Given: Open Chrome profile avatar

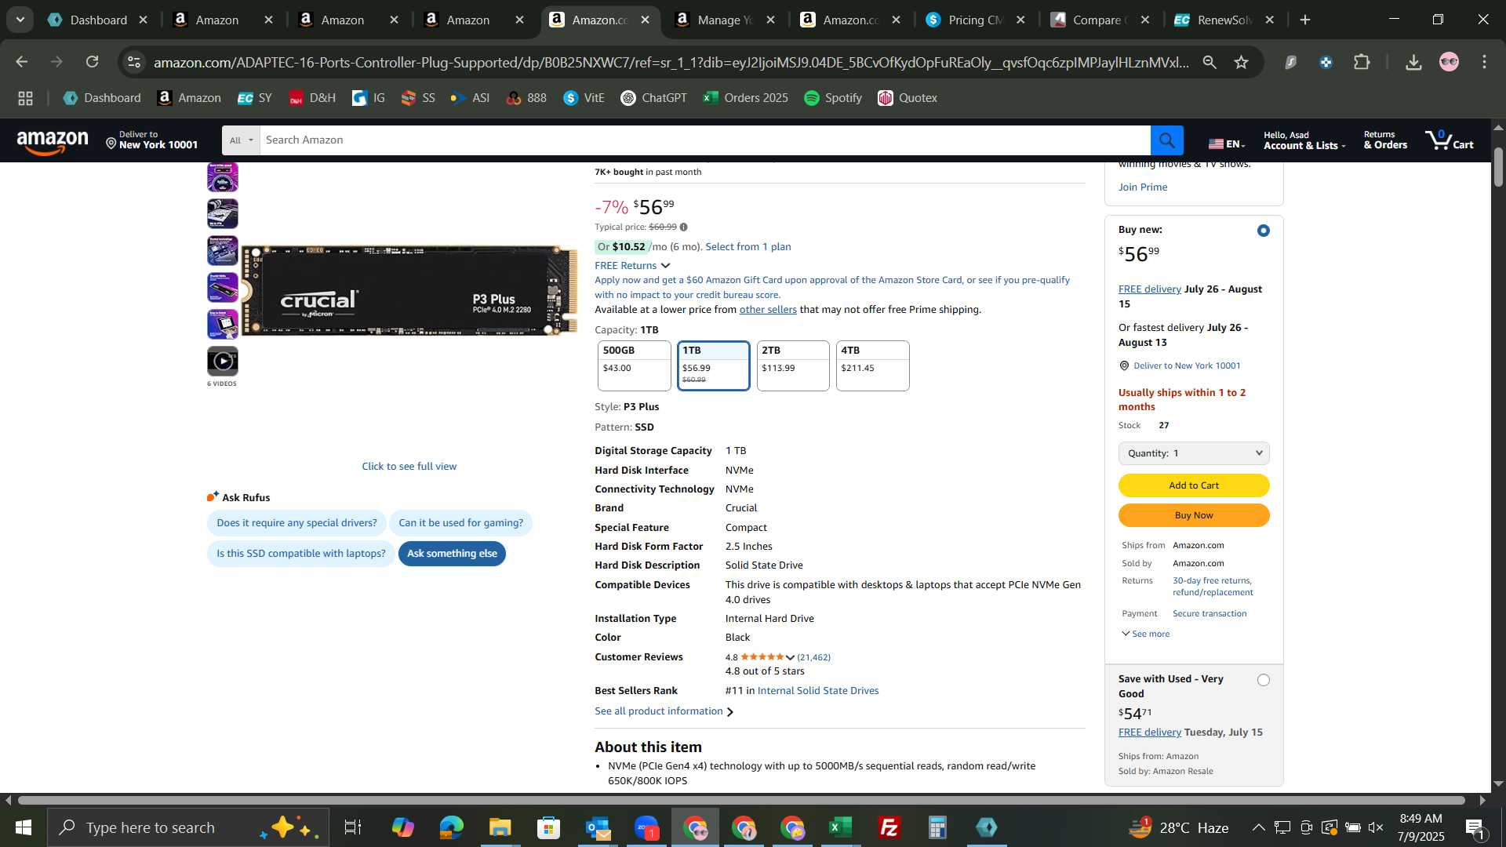Looking at the screenshot, I should (1449, 62).
